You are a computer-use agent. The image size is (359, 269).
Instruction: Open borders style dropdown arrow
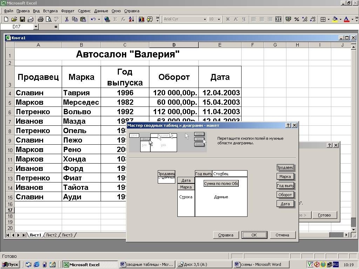(328, 19)
